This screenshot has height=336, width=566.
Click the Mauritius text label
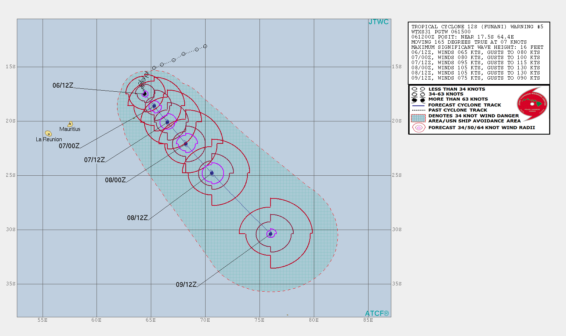click(70, 129)
